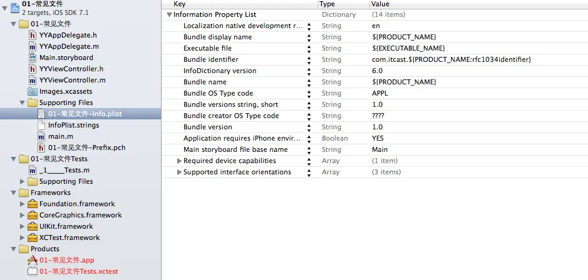
Task: Expand Supported interface orientations array
Action: coord(179,172)
